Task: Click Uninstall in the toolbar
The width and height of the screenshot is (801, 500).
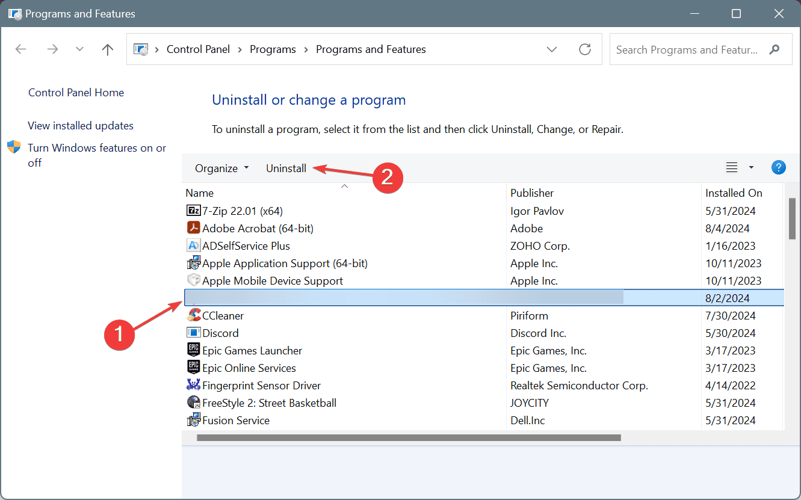Action: click(x=286, y=168)
